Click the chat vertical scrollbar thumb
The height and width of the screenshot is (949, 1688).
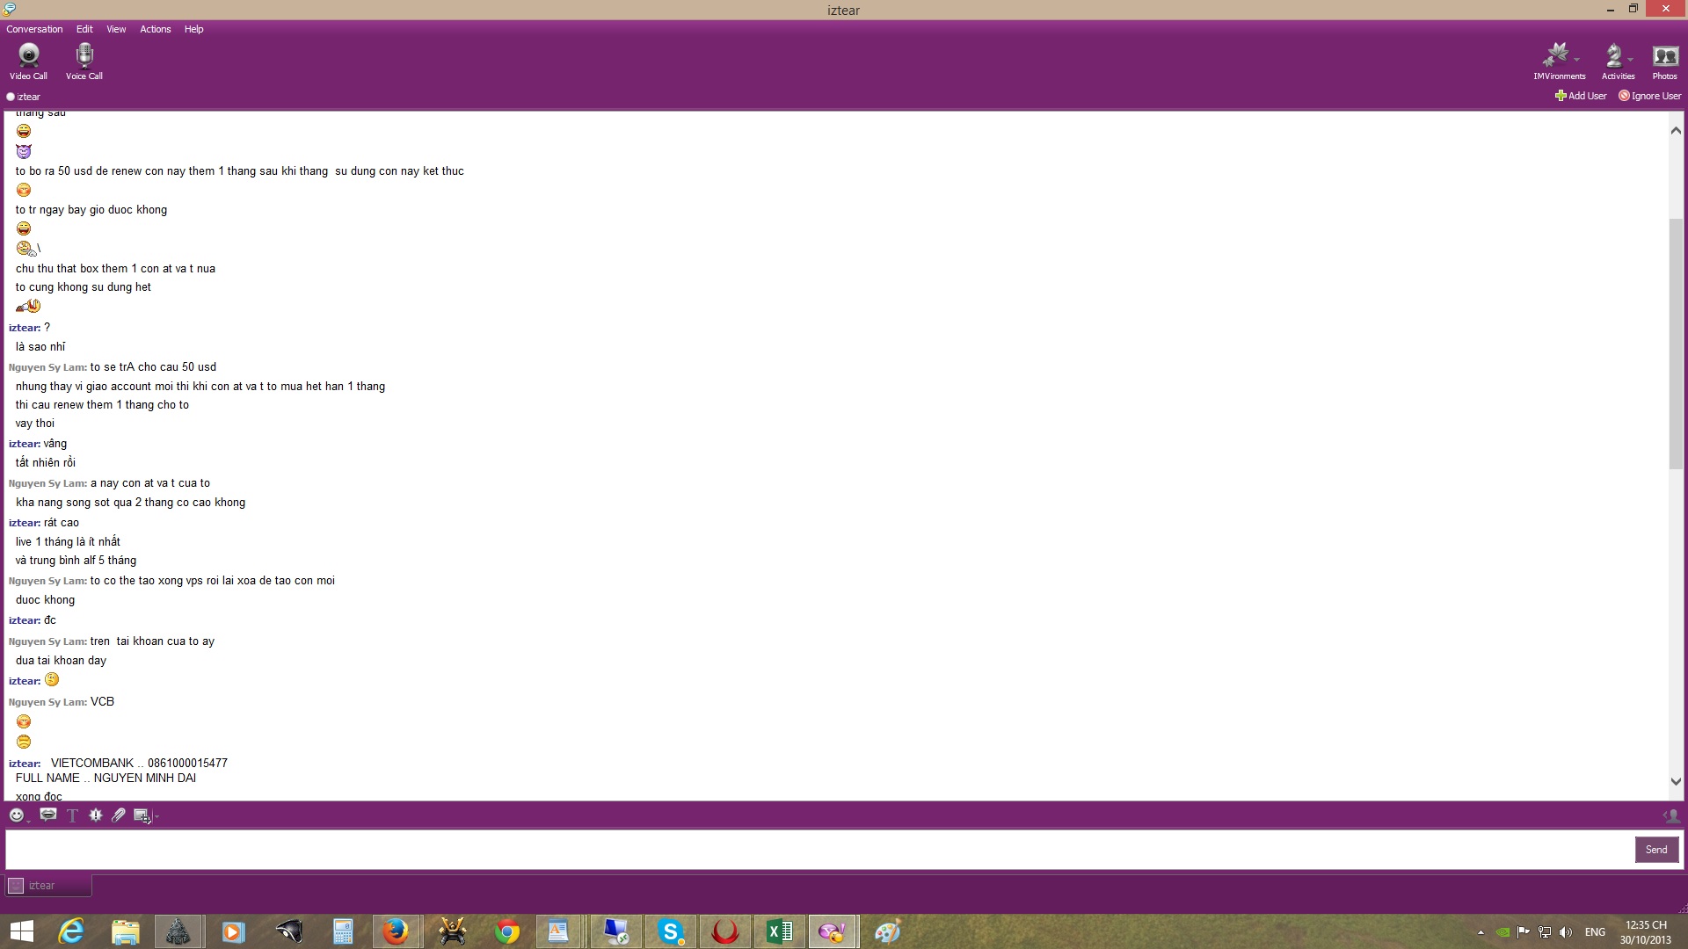point(1676,343)
